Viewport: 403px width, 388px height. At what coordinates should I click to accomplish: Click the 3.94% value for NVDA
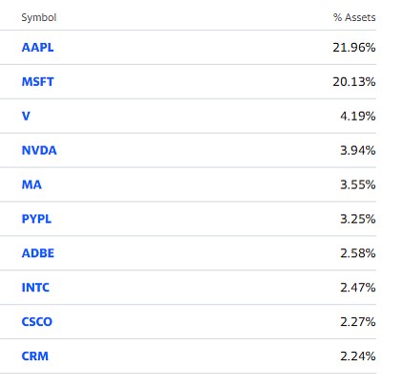[358, 150]
